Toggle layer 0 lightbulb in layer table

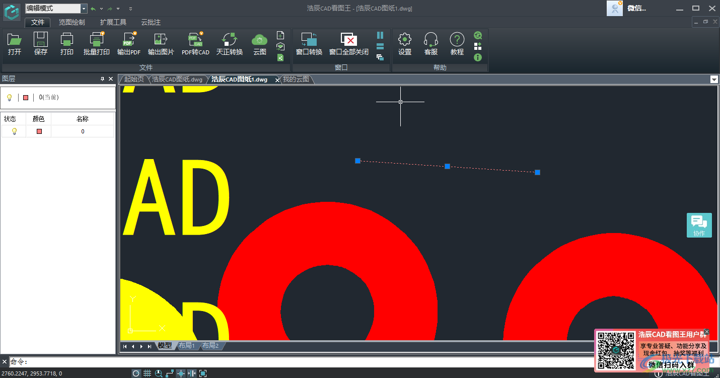[x=14, y=131]
